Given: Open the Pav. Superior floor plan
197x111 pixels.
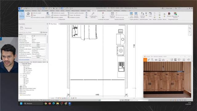Looking at the screenshot, I should pyautogui.click(x=29, y=70).
